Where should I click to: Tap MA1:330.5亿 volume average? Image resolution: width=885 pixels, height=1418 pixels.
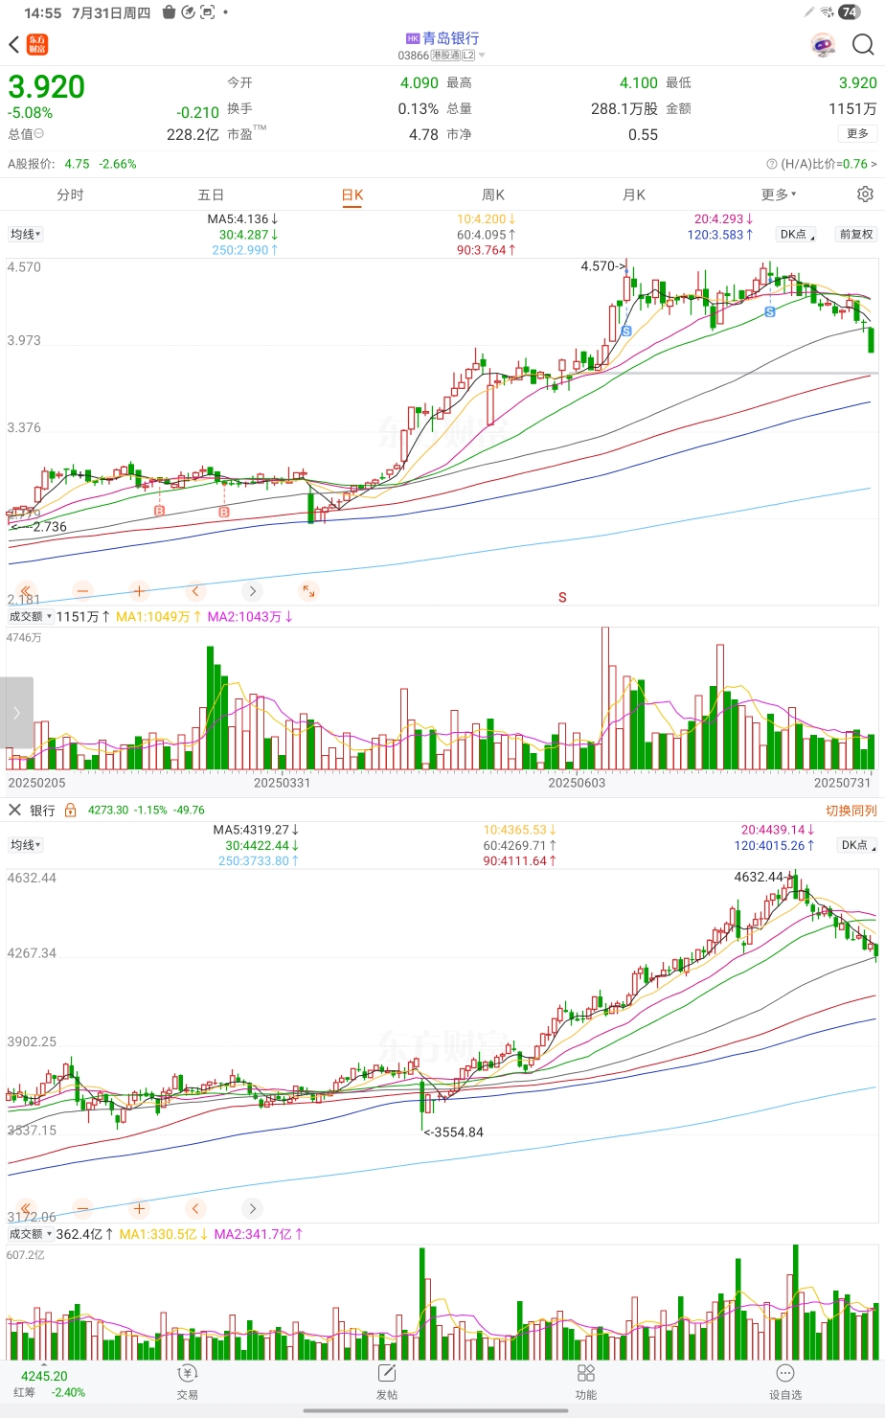(x=163, y=1234)
